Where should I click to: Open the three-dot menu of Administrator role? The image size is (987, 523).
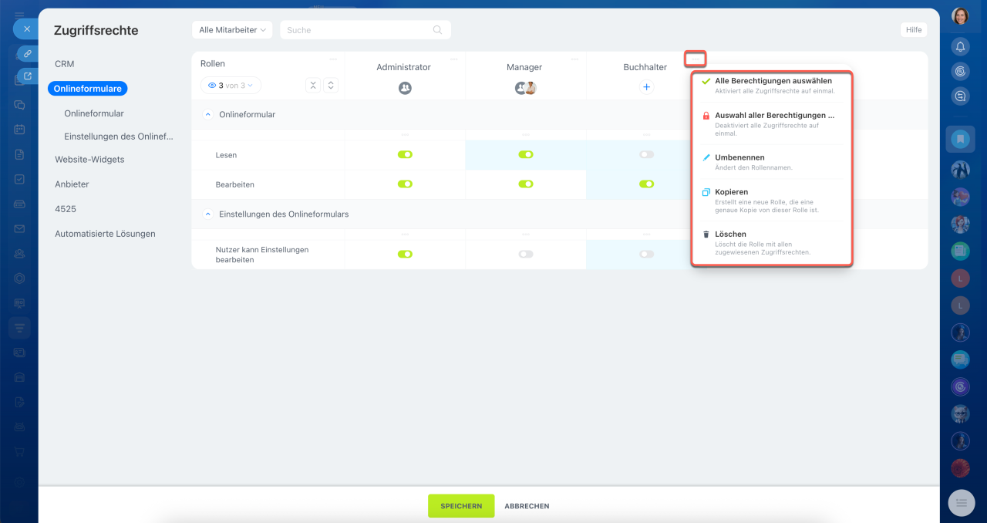pos(454,59)
